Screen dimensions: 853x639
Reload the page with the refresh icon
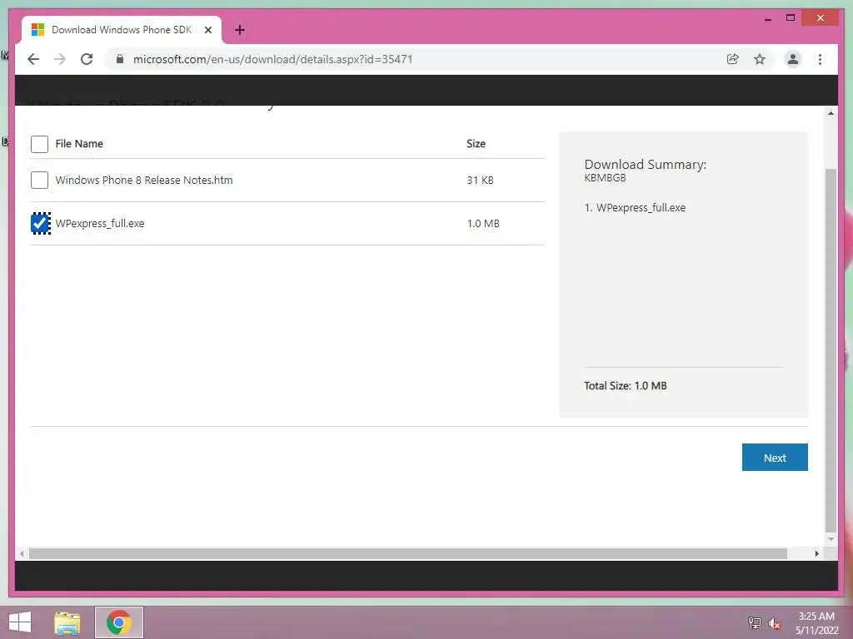click(87, 59)
